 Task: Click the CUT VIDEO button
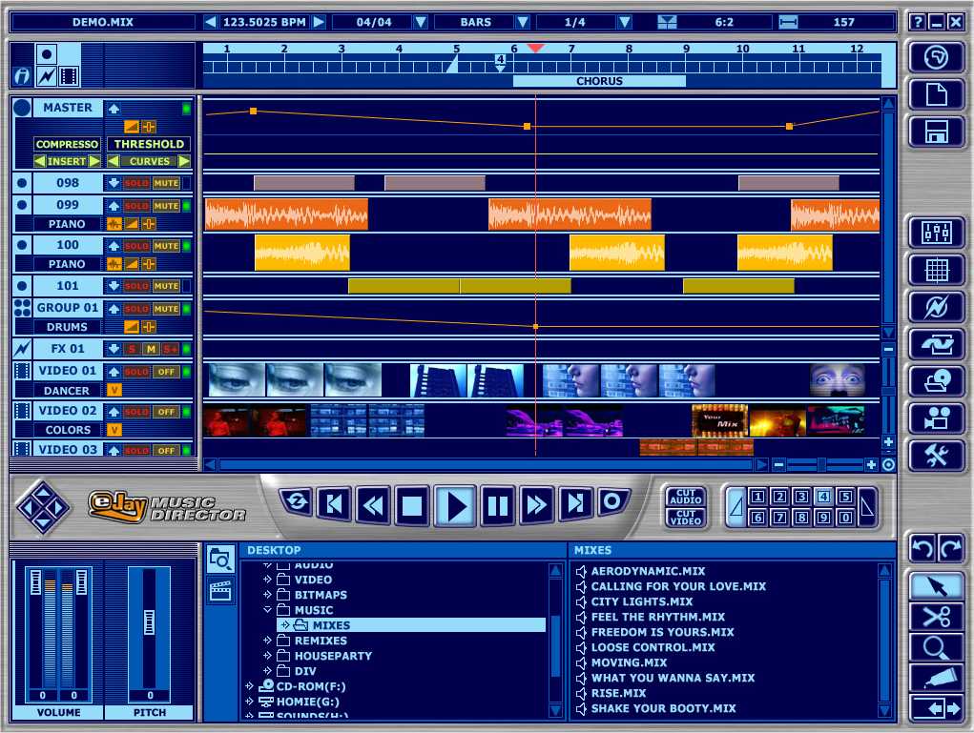[x=686, y=517]
